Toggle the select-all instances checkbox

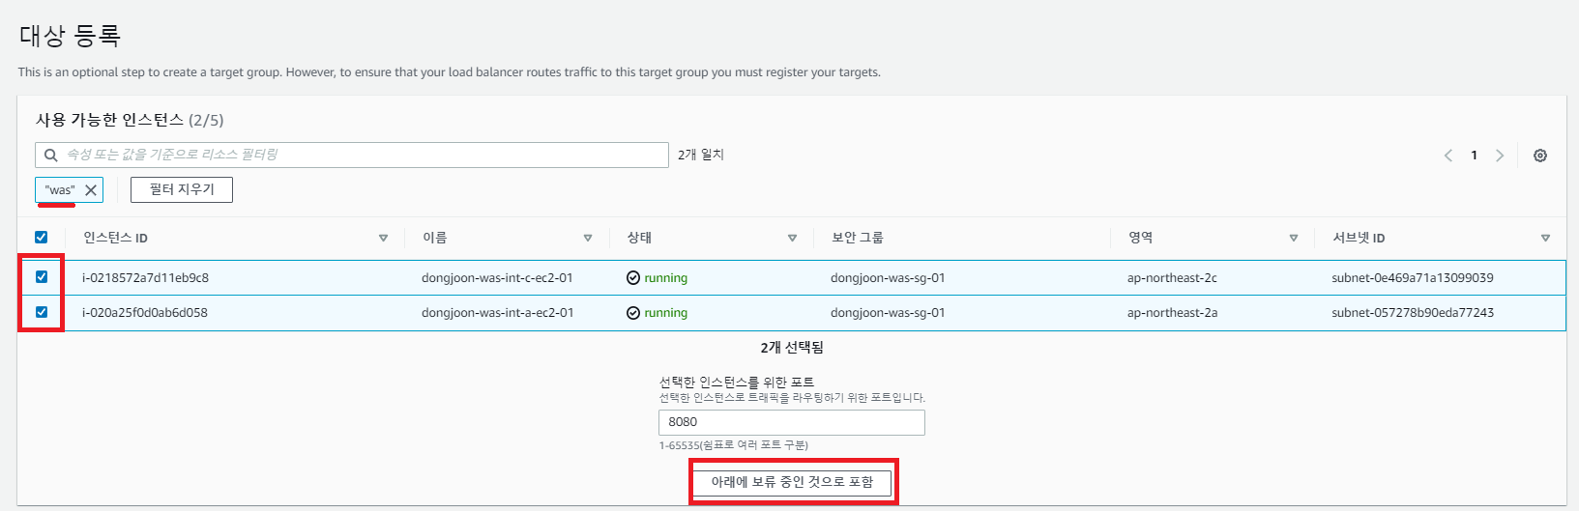click(42, 238)
